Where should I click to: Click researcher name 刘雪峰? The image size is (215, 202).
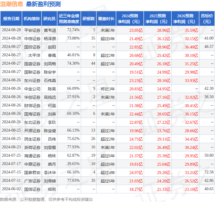[50, 181]
